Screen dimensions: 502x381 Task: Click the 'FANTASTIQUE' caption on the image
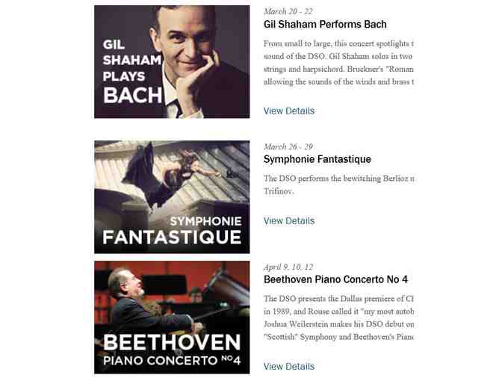172,238
